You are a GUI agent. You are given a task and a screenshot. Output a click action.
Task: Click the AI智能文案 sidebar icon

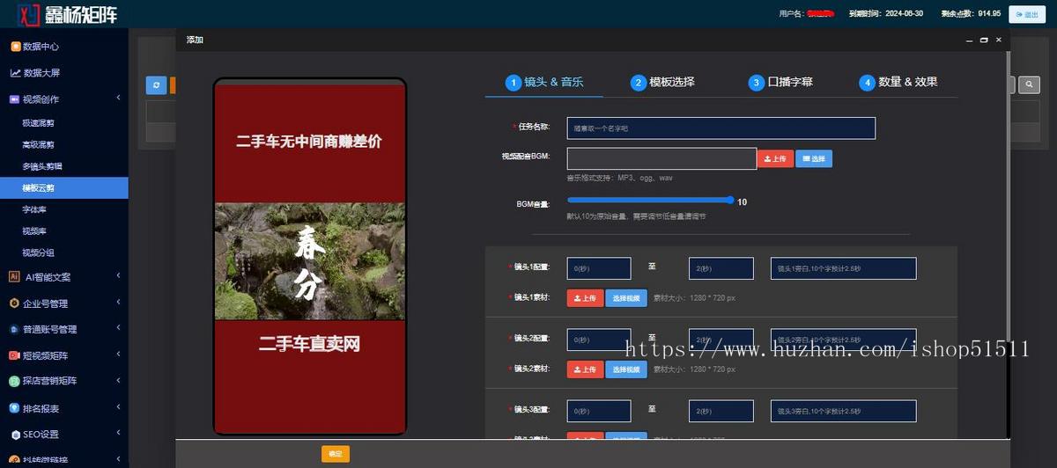point(14,277)
